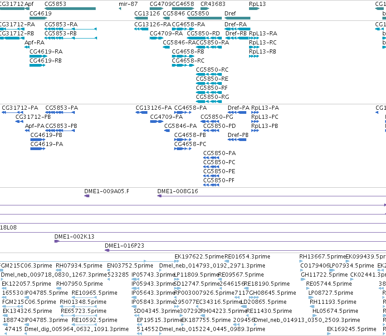Select EST Dmel_neb_015224_0445_0989.3prime label
The width and height of the screenshot is (386, 336).
click(212, 330)
